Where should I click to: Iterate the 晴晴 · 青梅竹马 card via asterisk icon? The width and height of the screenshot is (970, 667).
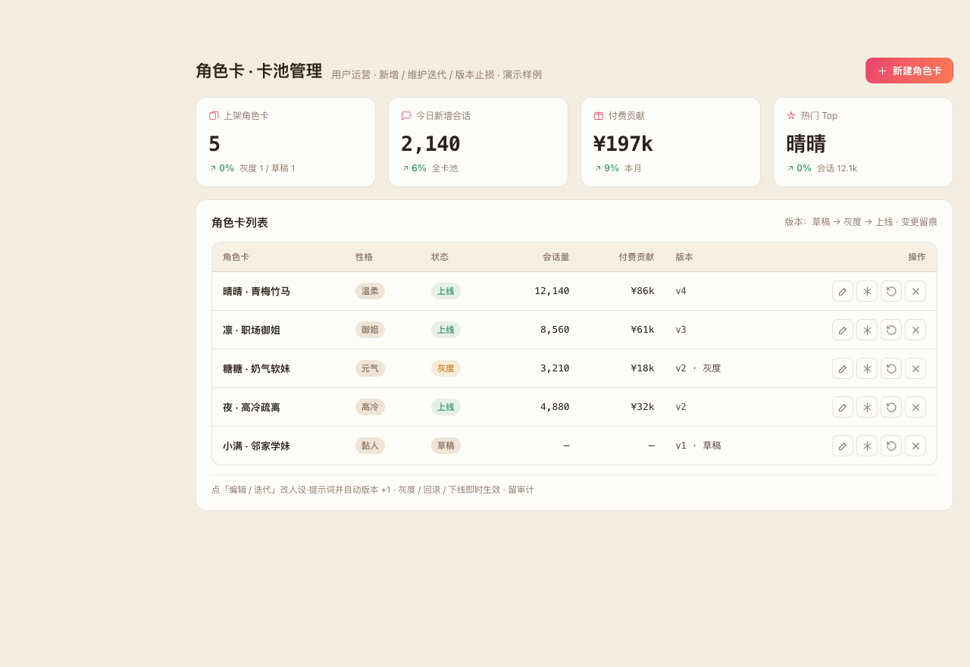point(867,291)
